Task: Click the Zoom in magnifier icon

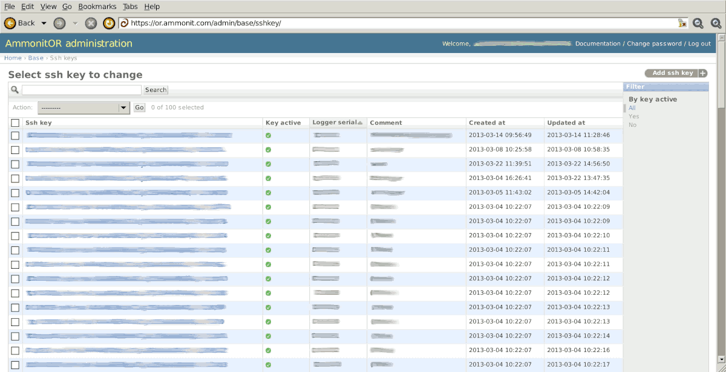Action: tap(716, 23)
